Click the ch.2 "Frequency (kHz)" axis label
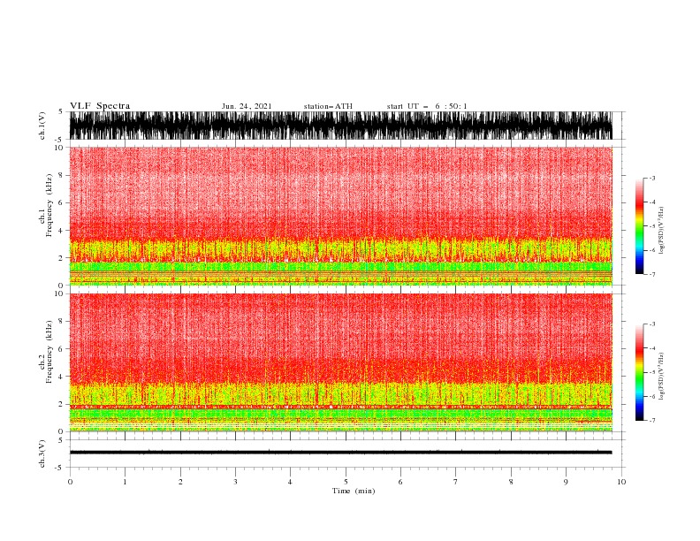700x541 pixels. coord(49,352)
